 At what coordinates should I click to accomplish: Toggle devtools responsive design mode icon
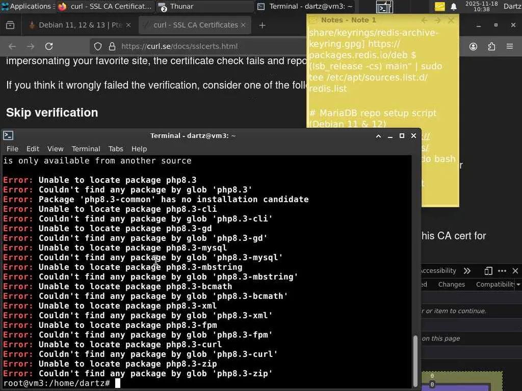point(488,271)
